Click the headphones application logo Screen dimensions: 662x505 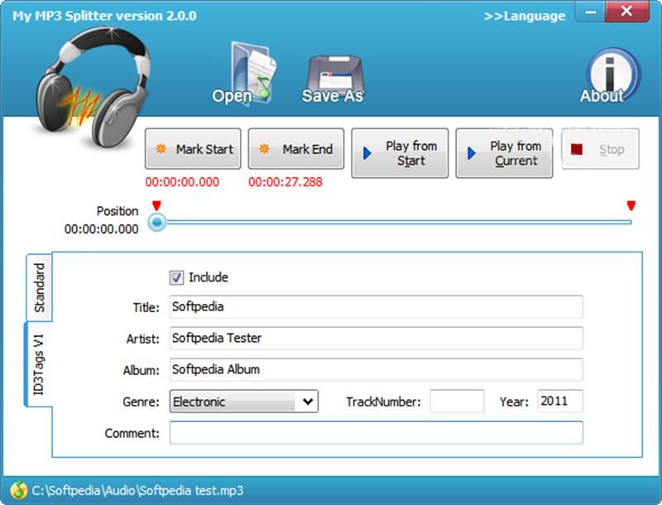[x=93, y=87]
